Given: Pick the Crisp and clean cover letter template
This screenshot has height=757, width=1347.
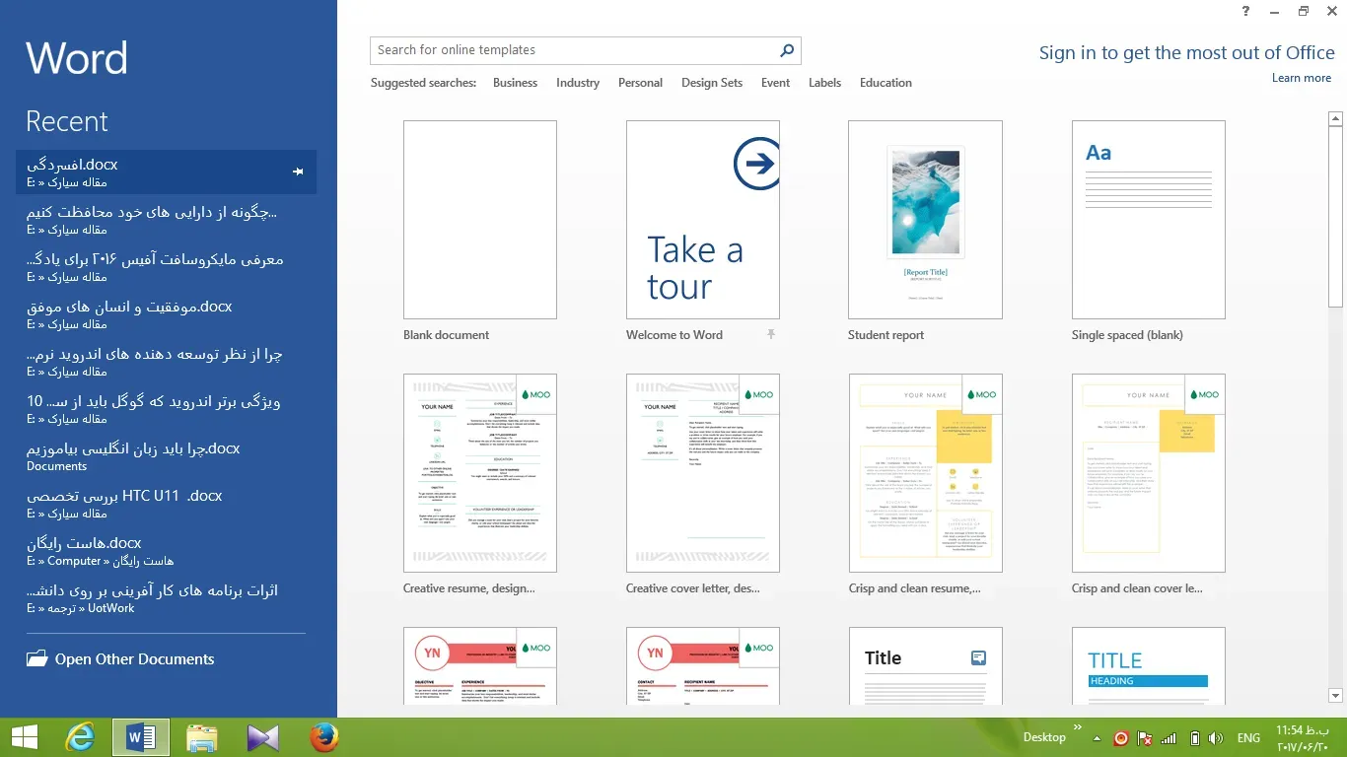Looking at the screenshot, I should pyautogui.click(x=1149, y=473).
